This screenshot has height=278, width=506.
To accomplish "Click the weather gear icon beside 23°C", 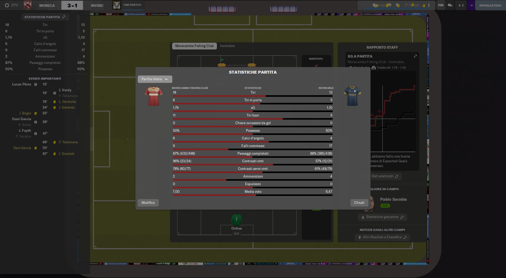I will coord(7,5).
